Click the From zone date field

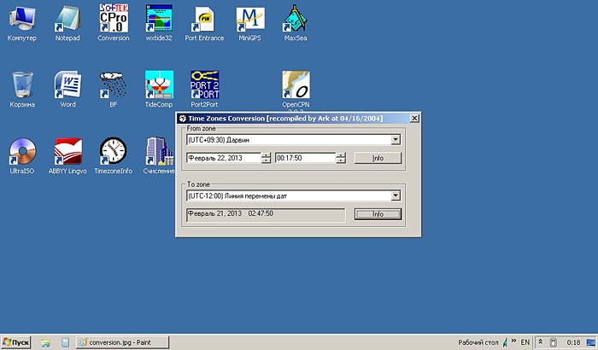pyautogui.click(x=224, y=158)
